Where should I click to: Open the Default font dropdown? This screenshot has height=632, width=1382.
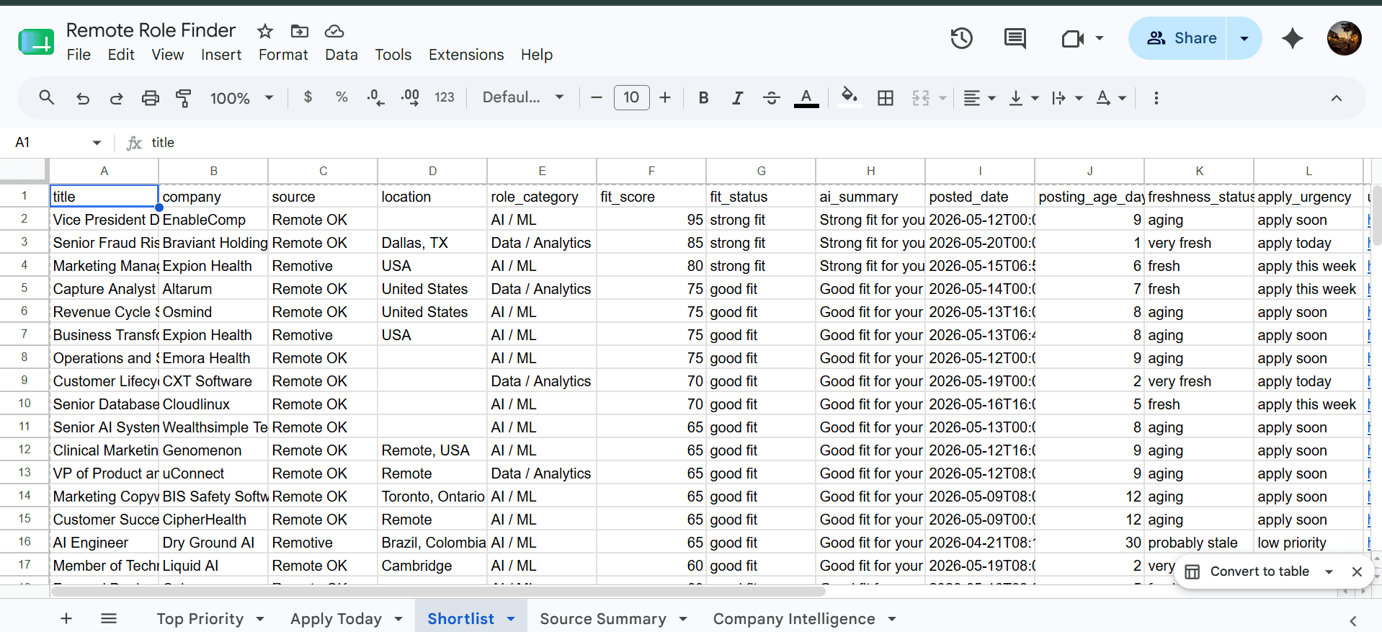click(522, 97)
